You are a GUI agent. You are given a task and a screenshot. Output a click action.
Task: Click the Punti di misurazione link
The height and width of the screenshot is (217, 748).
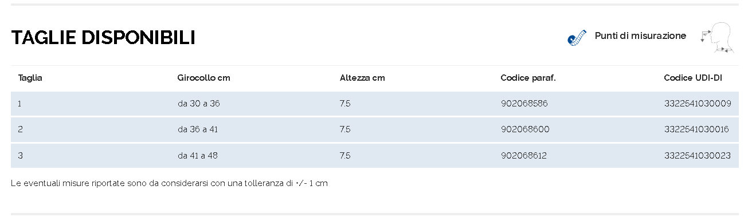[x=640, y=35]
